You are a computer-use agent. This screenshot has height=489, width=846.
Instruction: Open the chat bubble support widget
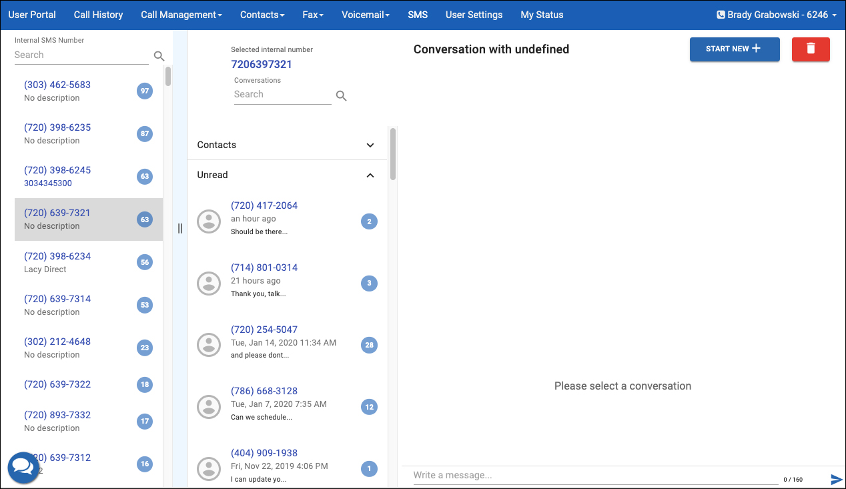click(x=23, y=467)
